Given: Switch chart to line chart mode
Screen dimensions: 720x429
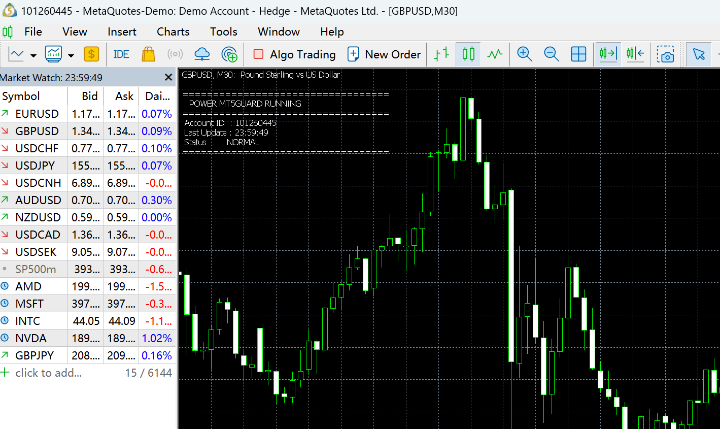Looking at the screenshot, I should 495,54.
